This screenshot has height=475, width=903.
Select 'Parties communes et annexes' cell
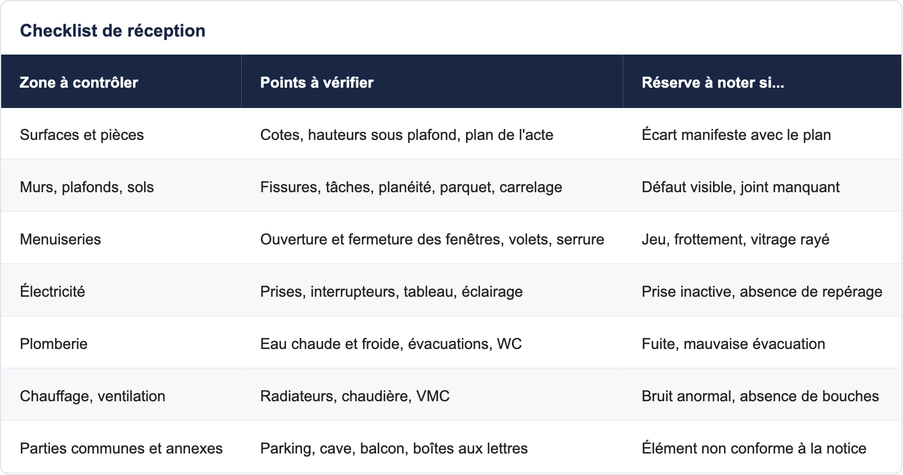click(121, 448)
